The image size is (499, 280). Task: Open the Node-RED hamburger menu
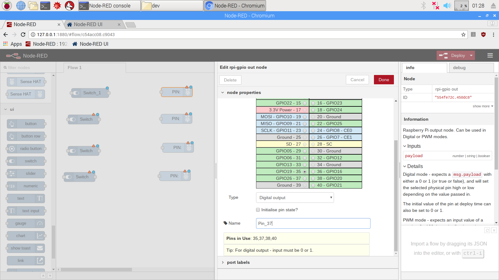(490, 55)
